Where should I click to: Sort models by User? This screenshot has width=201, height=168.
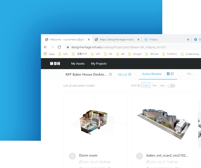tap(162, 86)
